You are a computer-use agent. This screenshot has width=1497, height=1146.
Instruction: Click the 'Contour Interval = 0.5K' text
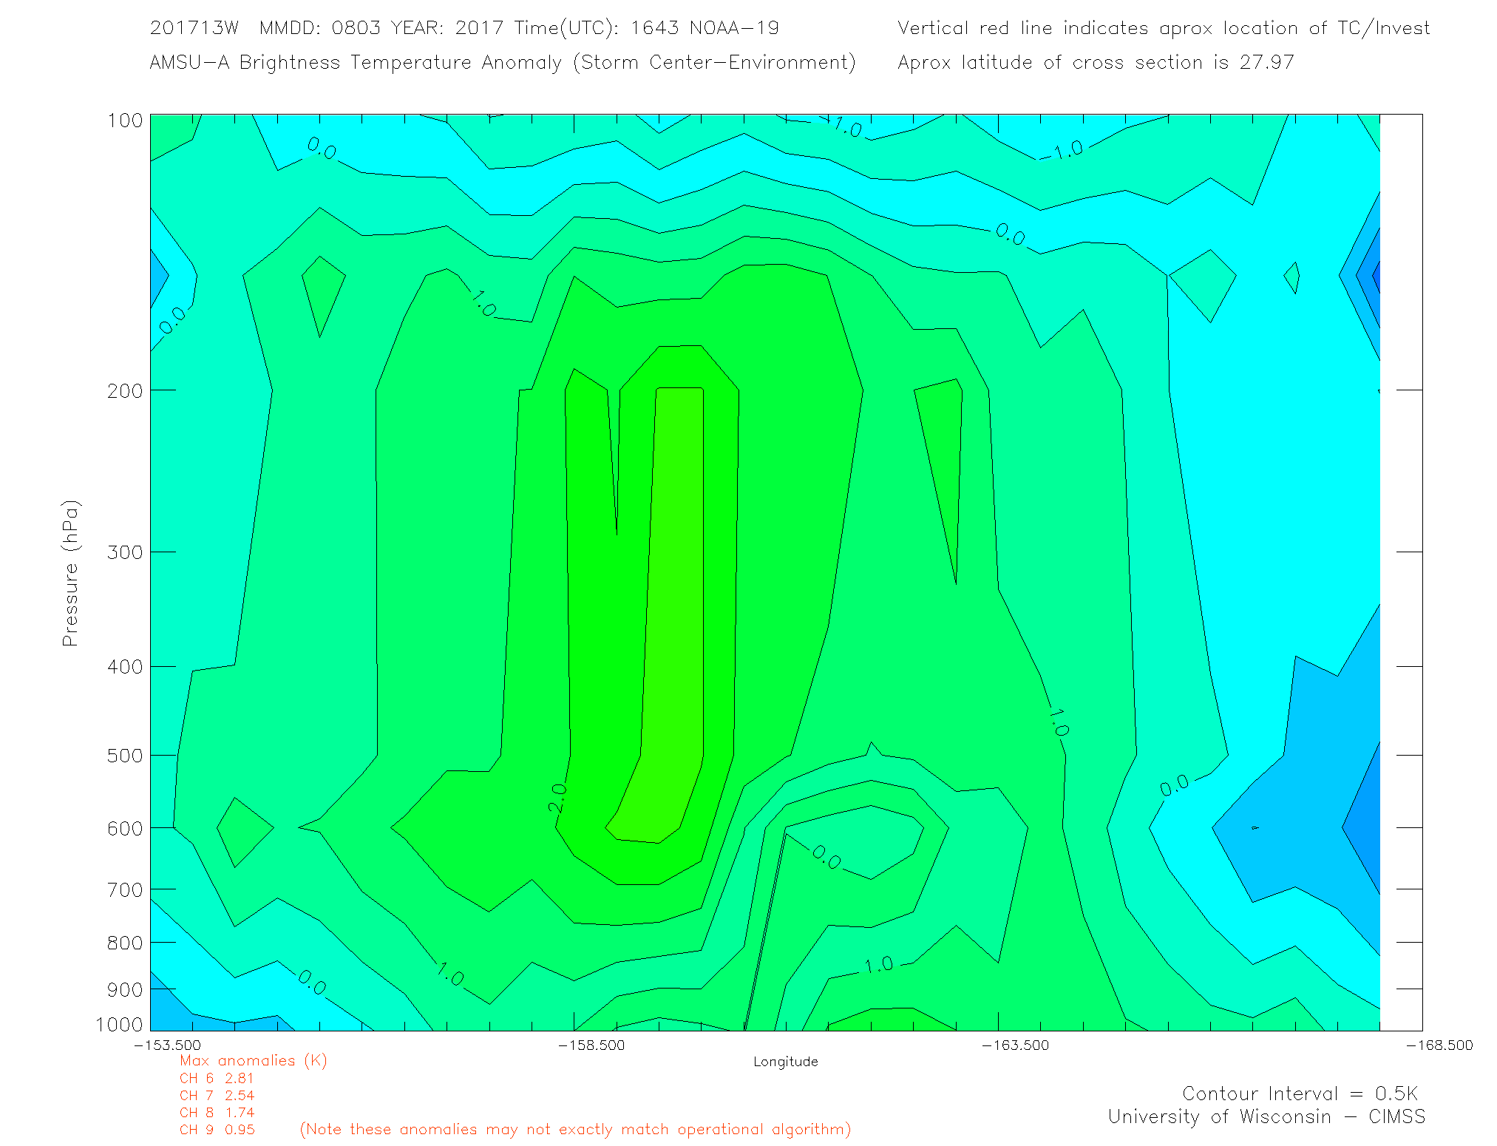tap(1300, 1094)
